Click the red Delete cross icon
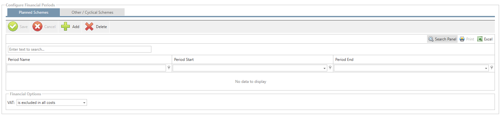The height and width of the screenshot is (116, 500). 89,26
